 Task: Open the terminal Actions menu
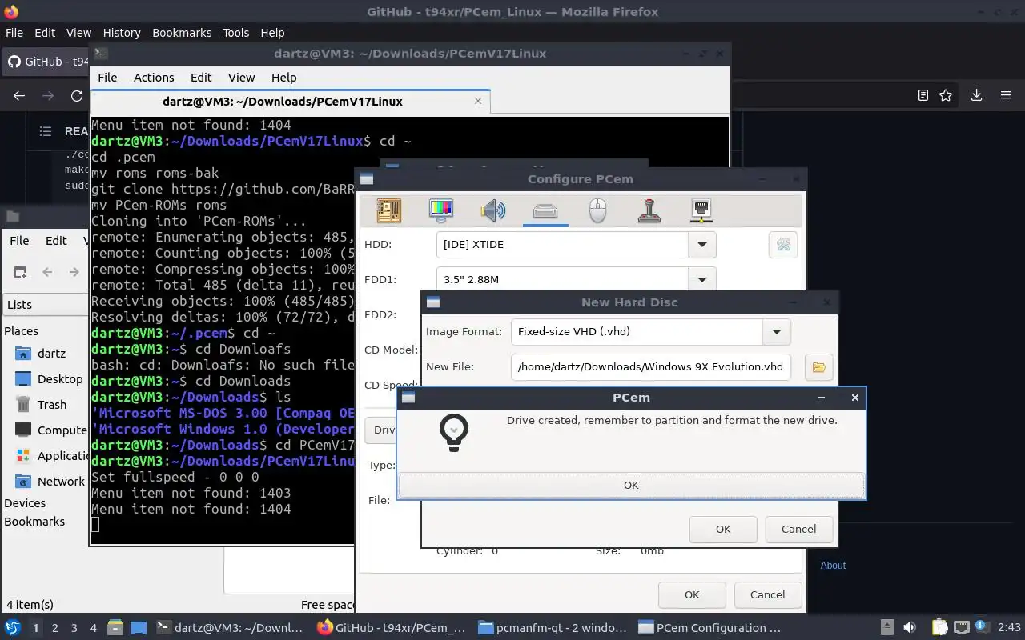coord(154,78)
